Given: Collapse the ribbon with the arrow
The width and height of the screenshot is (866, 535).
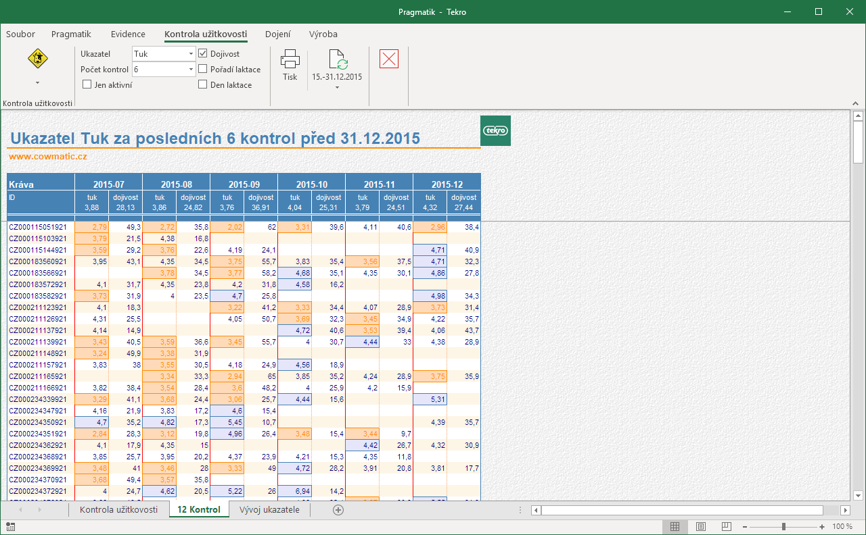Looking at the screenshot, I should (855, 103).
